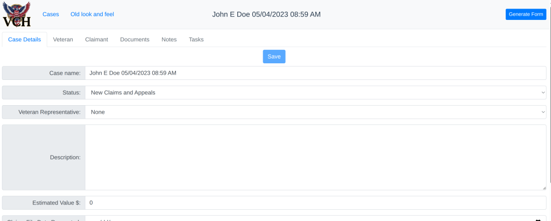The image size is (551, 221).
Task: Click the blue Save button
Action: (x=274, y=56)
